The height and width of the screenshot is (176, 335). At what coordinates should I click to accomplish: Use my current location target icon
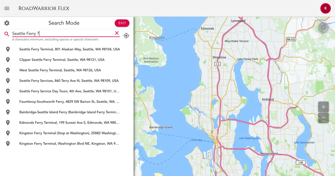[x=126, y=35]
